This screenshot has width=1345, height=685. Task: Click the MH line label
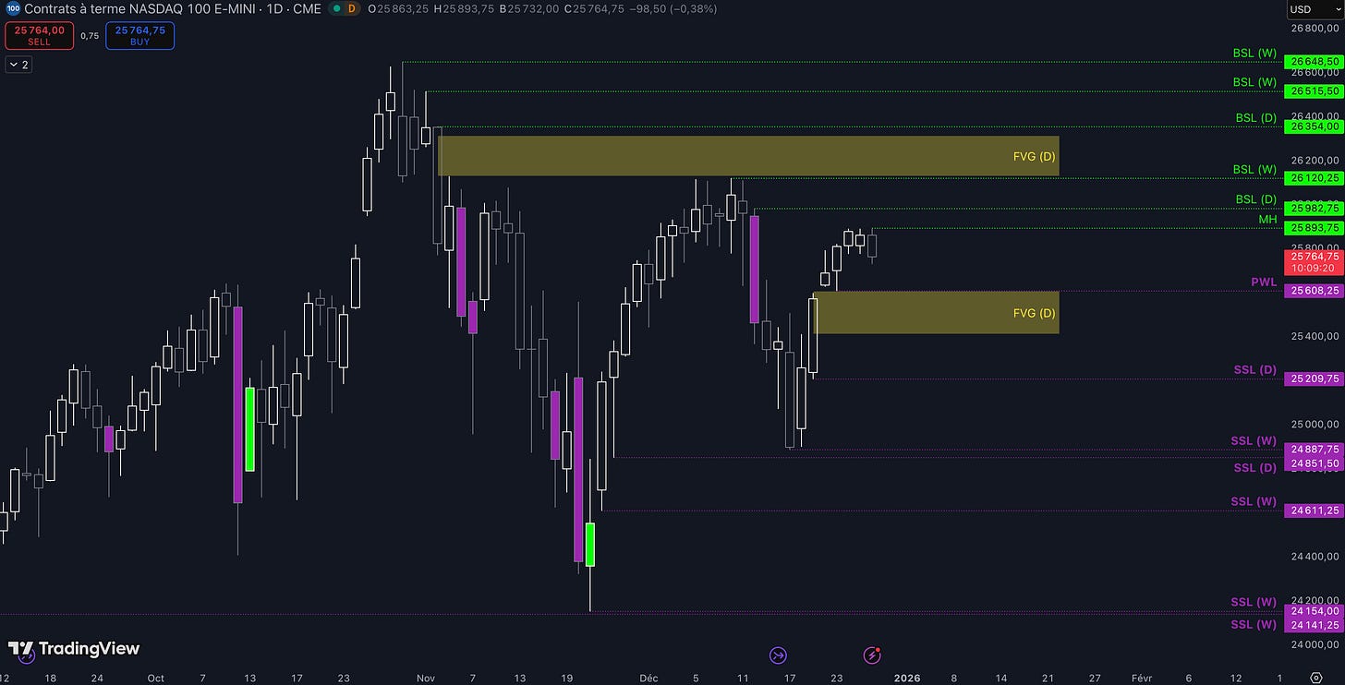tap(1267, 220)
